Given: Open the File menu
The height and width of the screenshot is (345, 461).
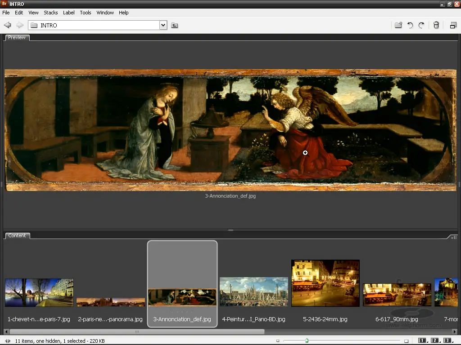Looking at the screenshot, I should [x=6, y=13].
